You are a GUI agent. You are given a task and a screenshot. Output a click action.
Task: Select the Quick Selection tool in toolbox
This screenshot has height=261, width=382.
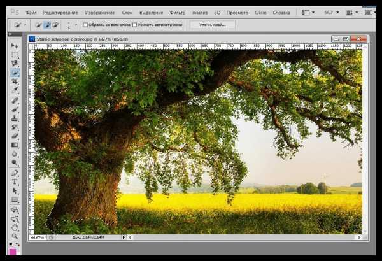click(15, 73)
